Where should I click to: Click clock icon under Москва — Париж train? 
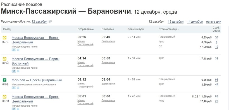(18, 71)
